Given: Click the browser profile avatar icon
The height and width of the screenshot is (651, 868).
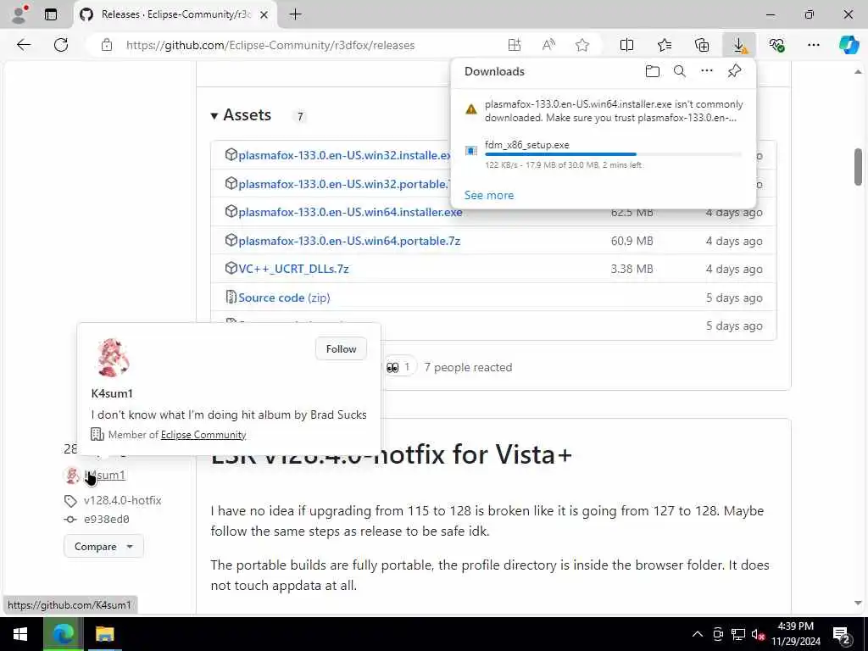Looking at the screenshot, I should point(19,14).
